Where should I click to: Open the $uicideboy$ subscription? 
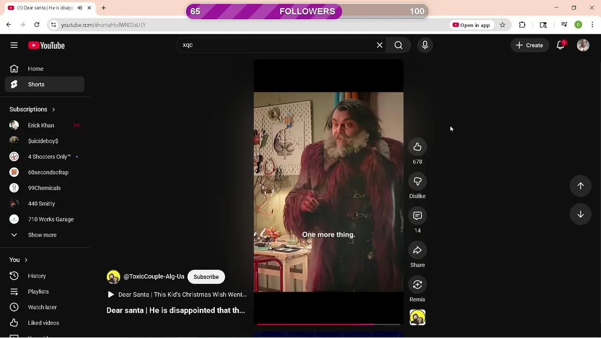(x=45, y=141)
